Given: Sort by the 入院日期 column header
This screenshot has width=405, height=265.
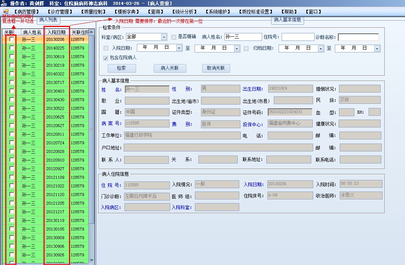Looking at the screenshot, I should 57,32.
